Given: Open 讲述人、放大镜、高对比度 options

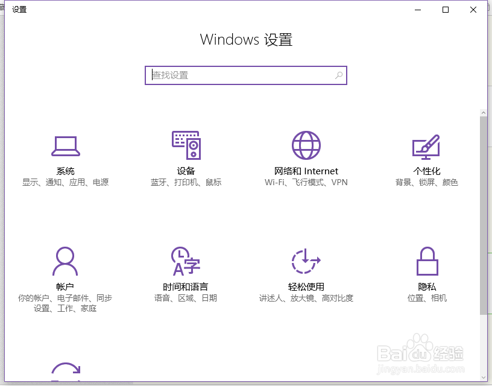Looking at the screenshot, I should (306, 297).
